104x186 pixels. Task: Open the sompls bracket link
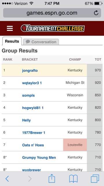click(28, 95)
